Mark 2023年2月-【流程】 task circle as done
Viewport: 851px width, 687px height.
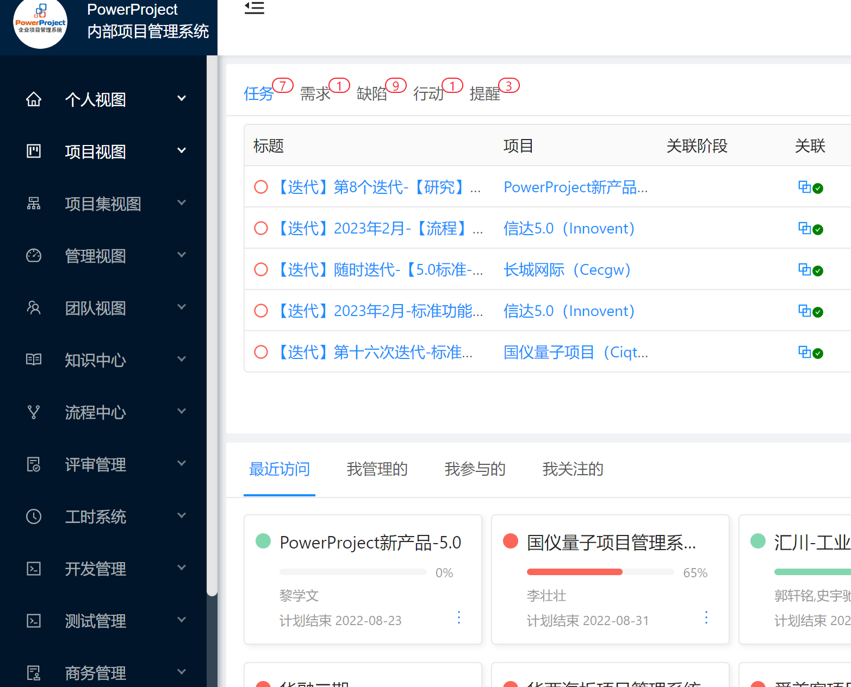point(261,229)
